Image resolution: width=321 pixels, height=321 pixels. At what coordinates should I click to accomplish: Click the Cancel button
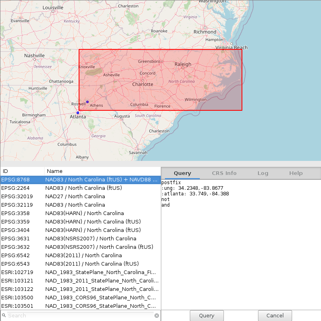pyautogui.click(x=275, y=315)
